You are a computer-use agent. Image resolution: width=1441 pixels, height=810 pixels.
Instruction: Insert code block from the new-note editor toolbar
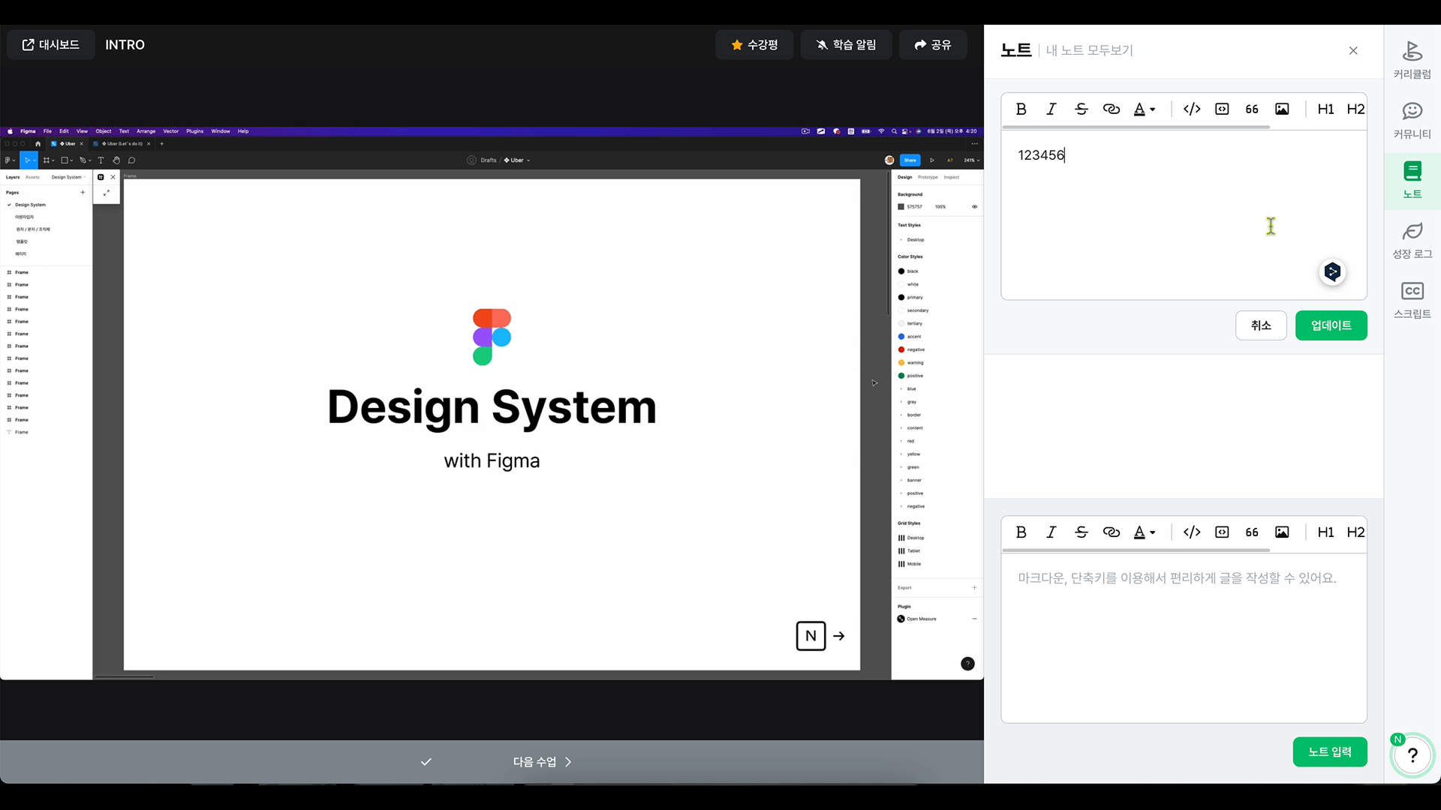(x=1222, y=532)
